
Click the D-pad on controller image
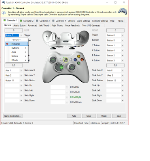[x=59, y=67]
